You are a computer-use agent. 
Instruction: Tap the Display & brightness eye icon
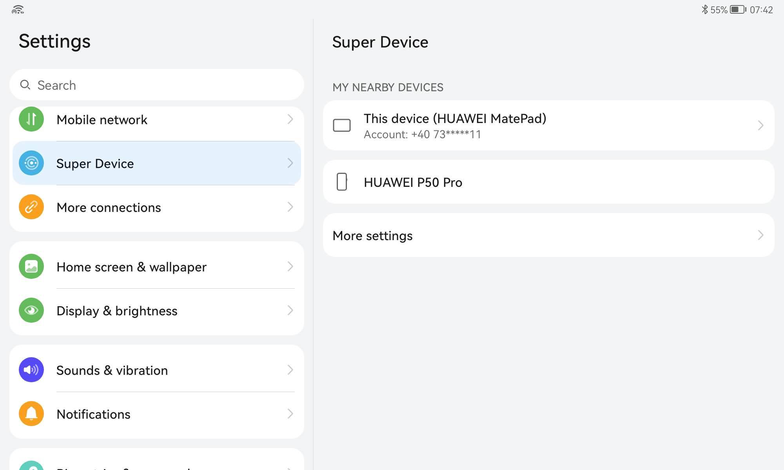click(31, 310)
